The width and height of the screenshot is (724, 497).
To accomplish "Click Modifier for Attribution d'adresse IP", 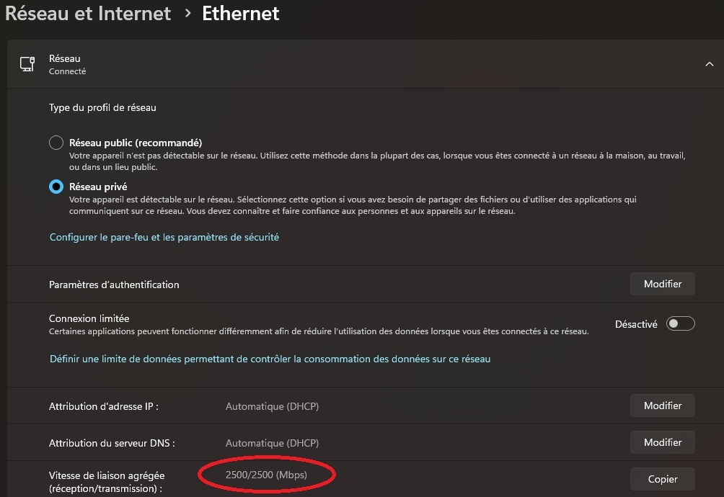I will (x=662, y=406).
